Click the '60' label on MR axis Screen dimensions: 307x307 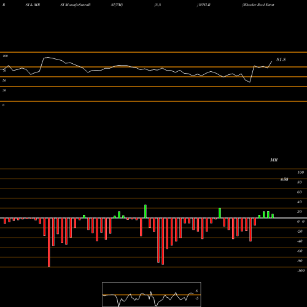(x=300, y=192)
